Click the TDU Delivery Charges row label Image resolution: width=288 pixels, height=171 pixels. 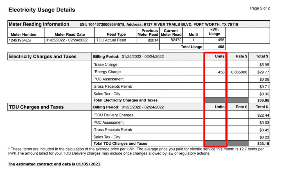point(113,115)
